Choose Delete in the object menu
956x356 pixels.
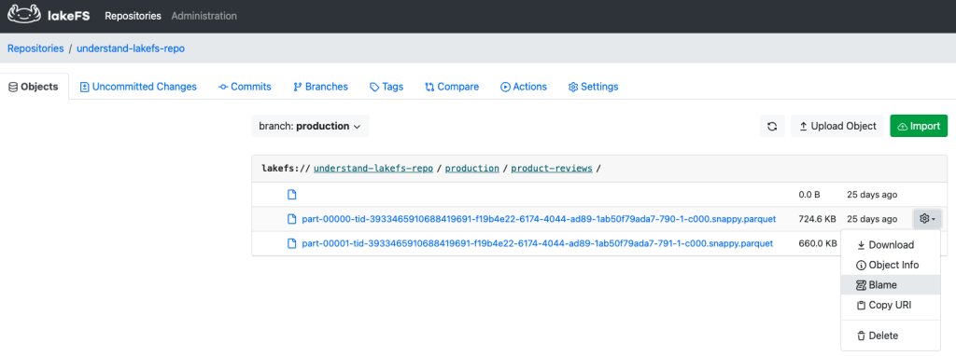click(891, 335)
